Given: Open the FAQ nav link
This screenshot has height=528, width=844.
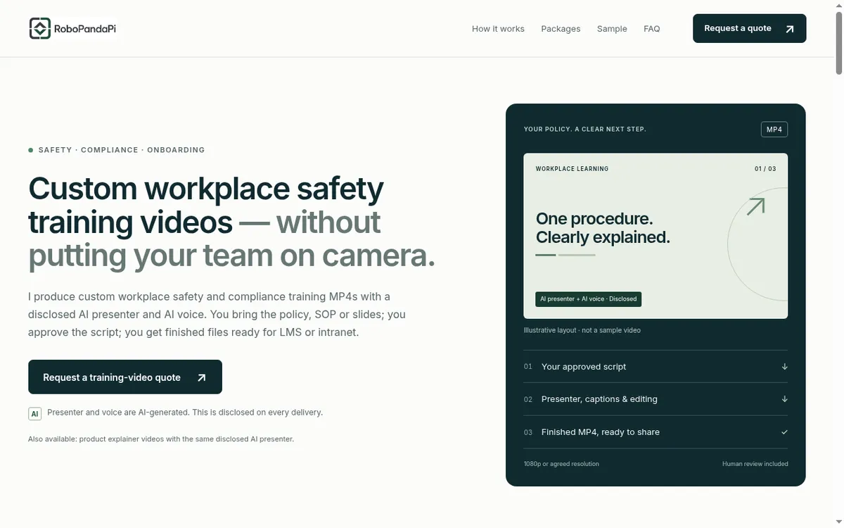Looking at the screenshot, I should (x=652, y=29).
